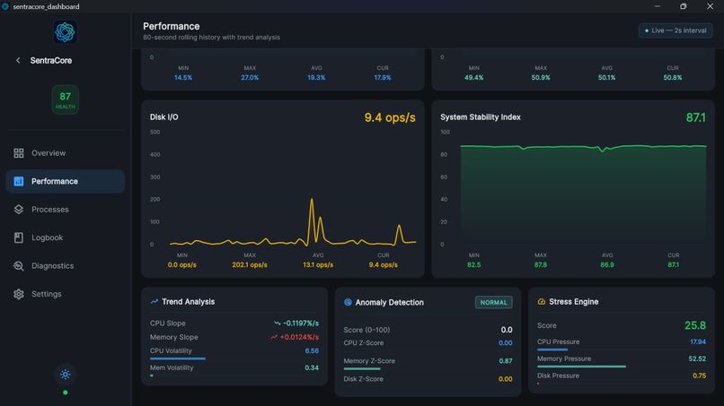Toggle theme with the sun icon

click(x=65, y=375)
